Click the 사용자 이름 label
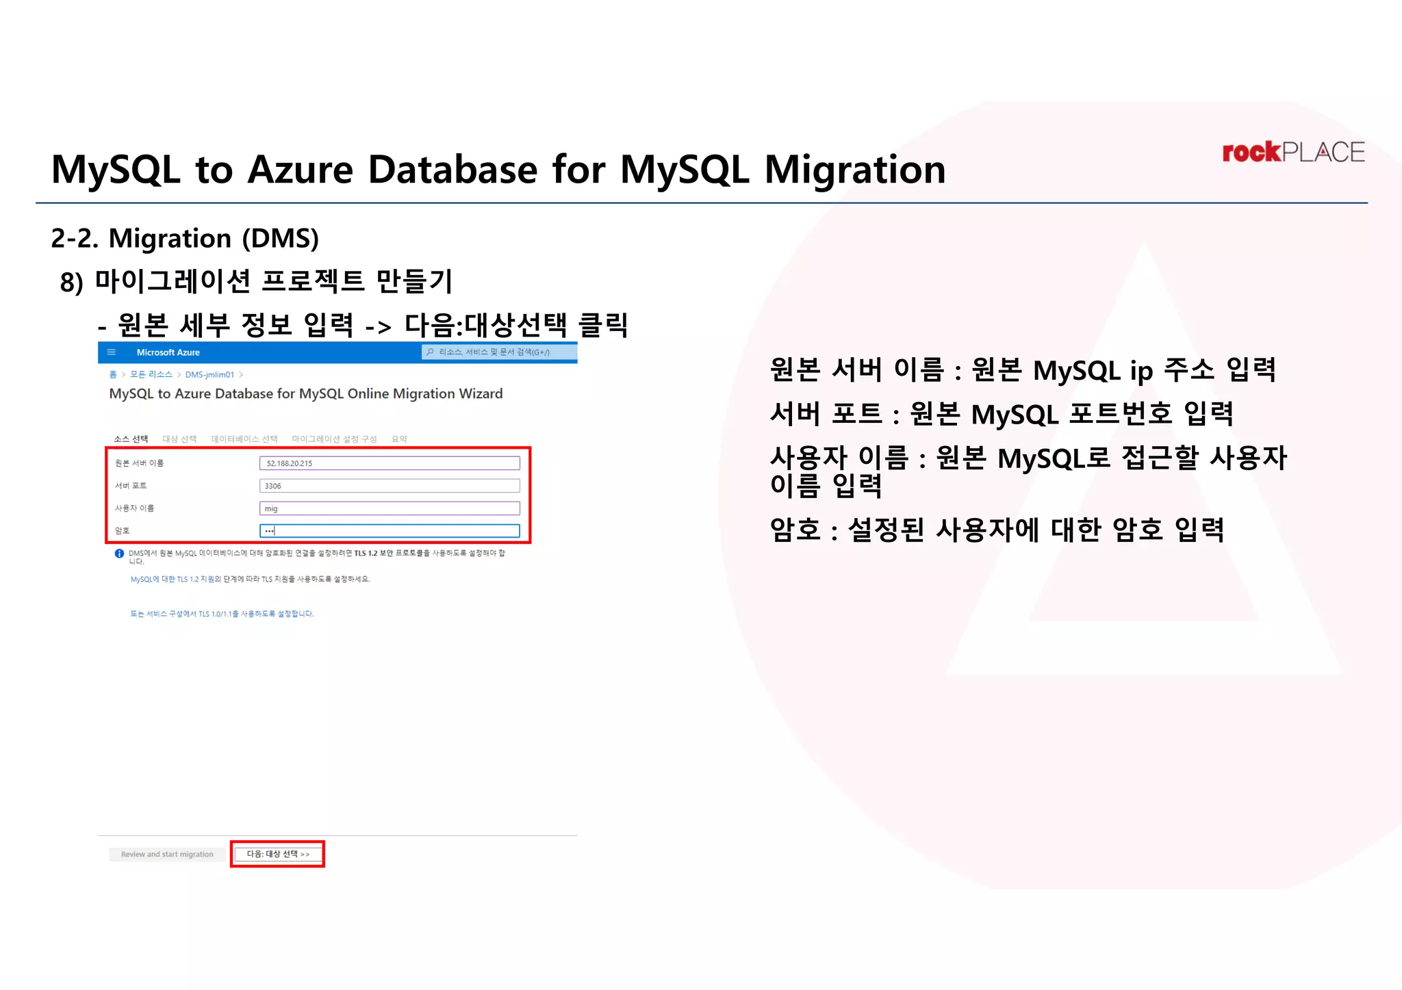This screenshot has height=990, width=1402. point(134,508)
